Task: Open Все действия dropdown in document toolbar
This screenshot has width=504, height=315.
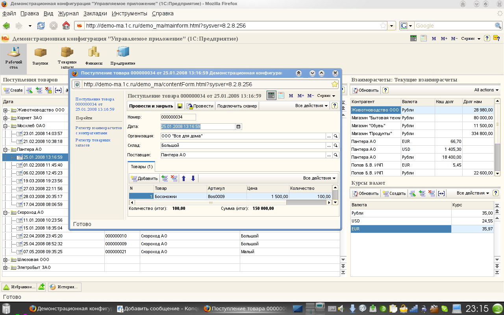Action: click(311, 106)
